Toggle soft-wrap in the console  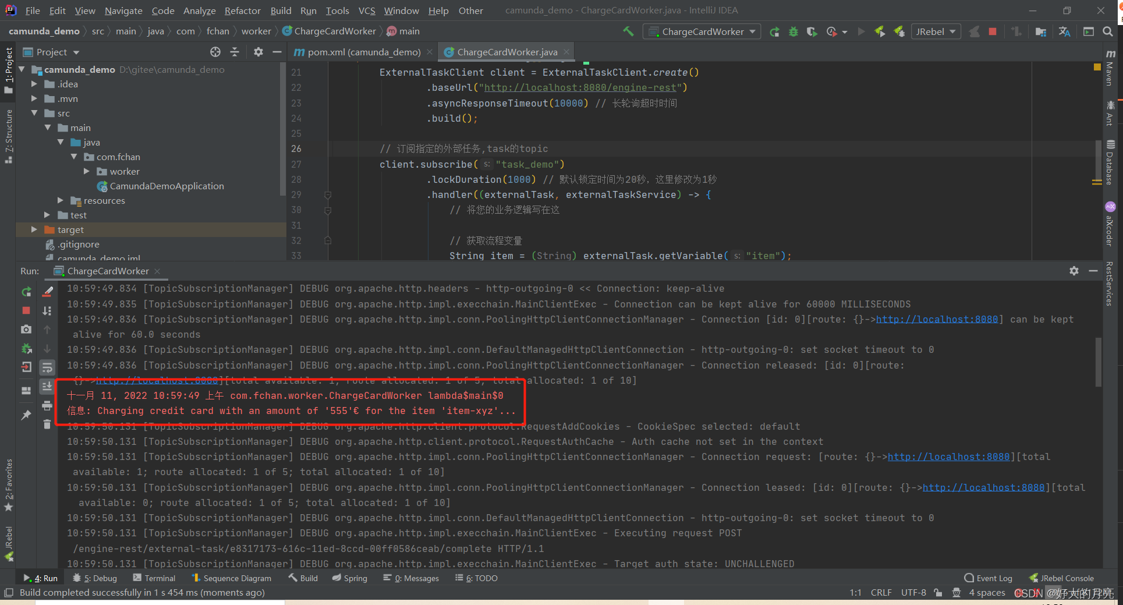(48, 367)
